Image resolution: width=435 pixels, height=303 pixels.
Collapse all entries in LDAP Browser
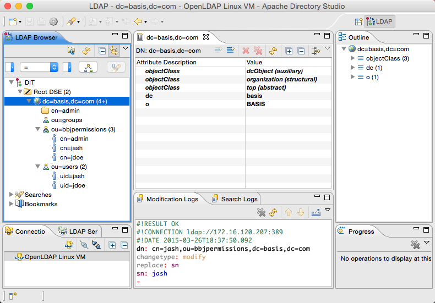(x=102, y=51)
